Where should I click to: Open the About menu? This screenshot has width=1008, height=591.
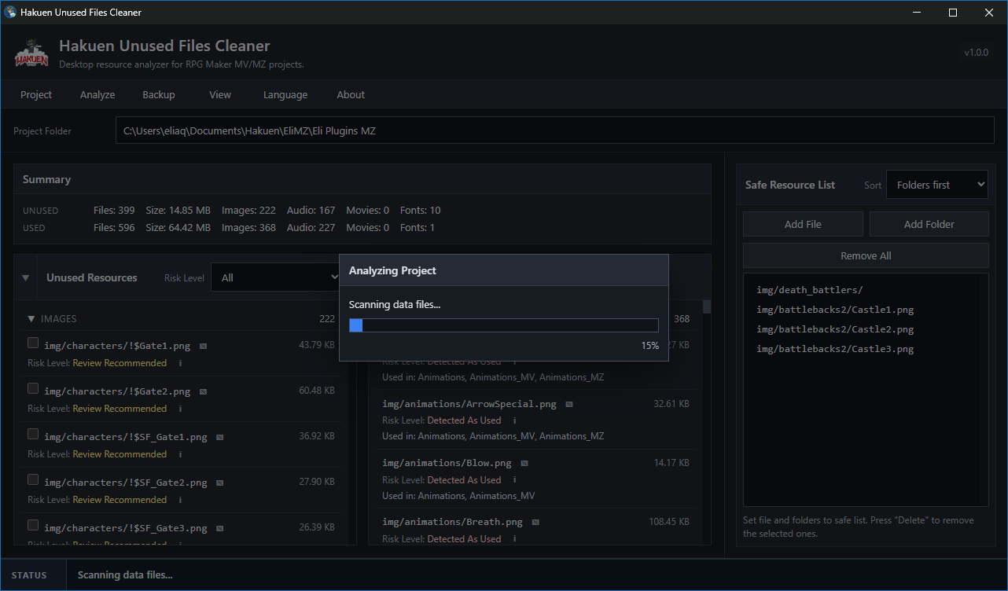351,94
